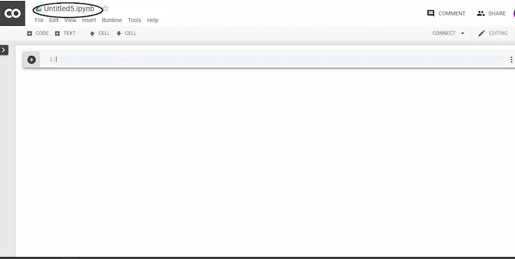Open the Help menu
The image size is (515, 259).
point(153,20)
